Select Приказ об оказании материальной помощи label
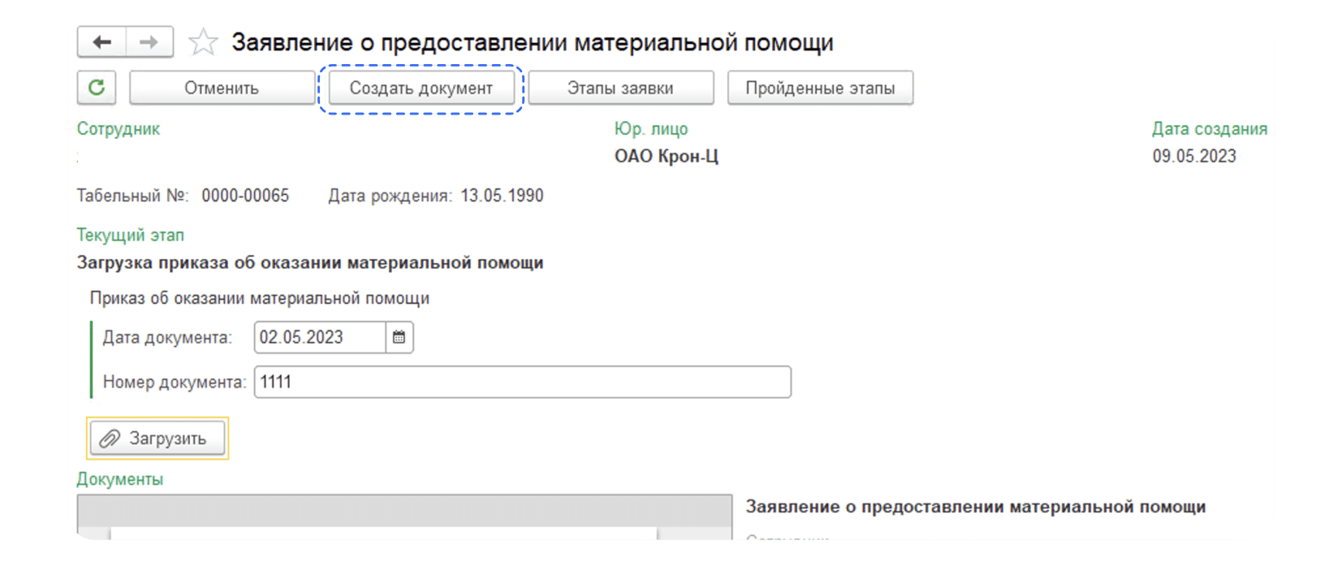This screenshot has height=562, width=1342. (x=260, y=298)
